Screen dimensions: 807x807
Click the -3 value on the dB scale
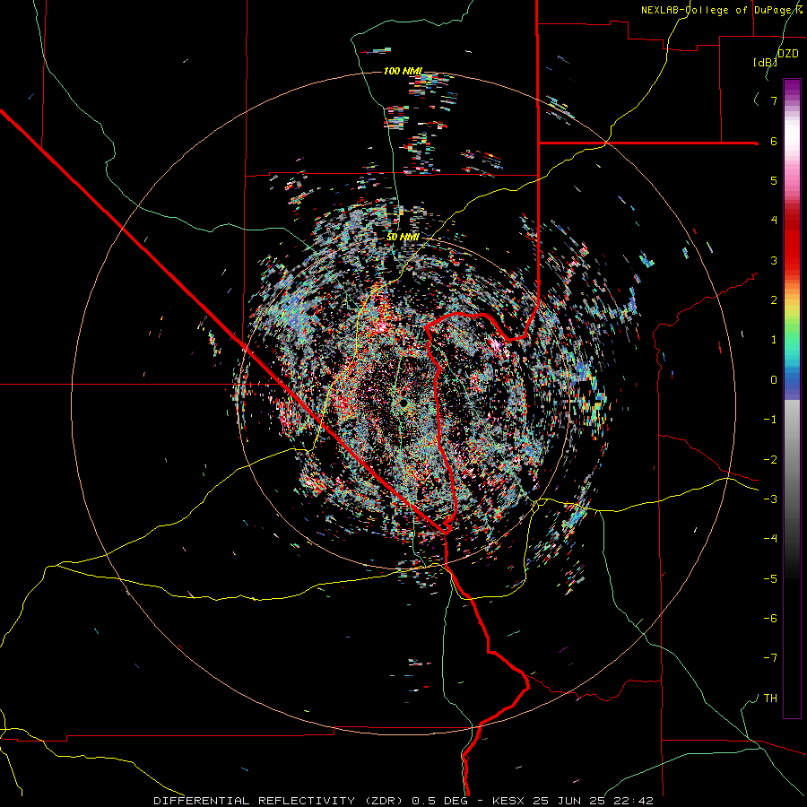point(770,499)
